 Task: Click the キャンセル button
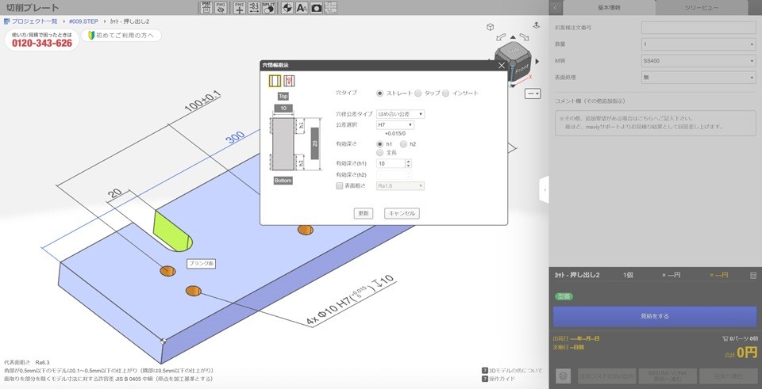click(x=401, y=213)
